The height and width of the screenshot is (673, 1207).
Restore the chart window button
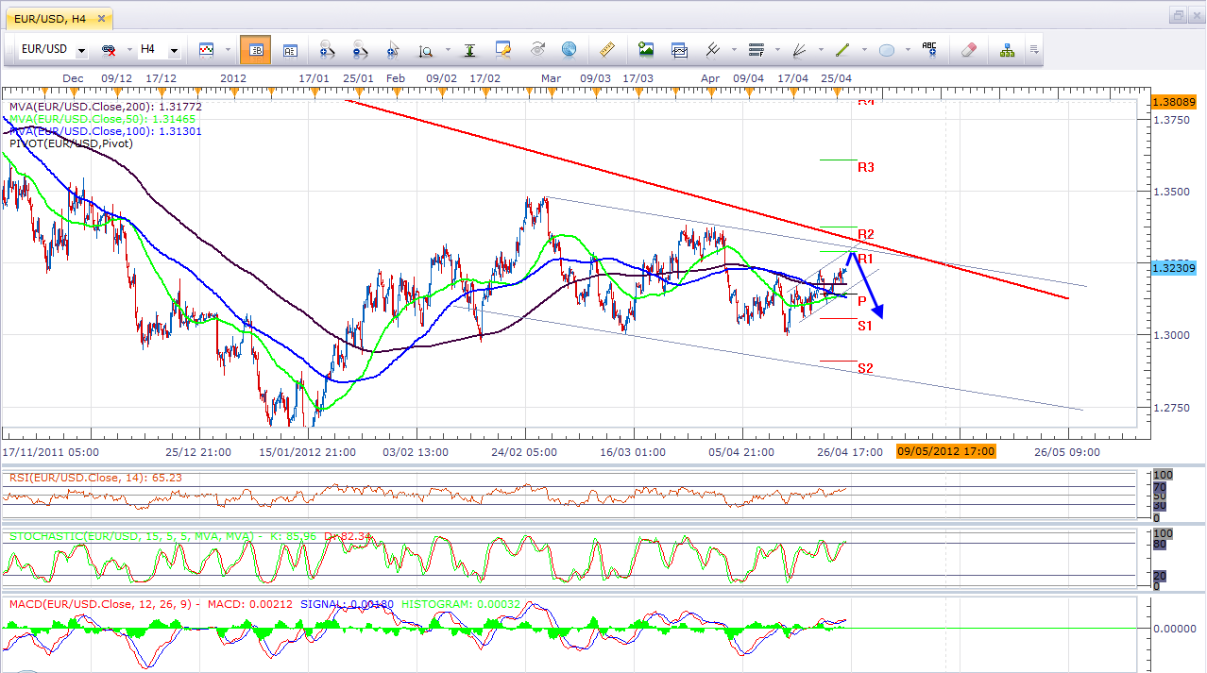pos(1178,16)
